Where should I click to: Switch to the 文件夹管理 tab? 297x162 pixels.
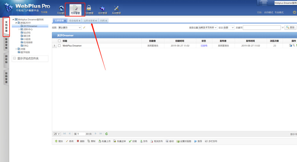click(90, 21)
